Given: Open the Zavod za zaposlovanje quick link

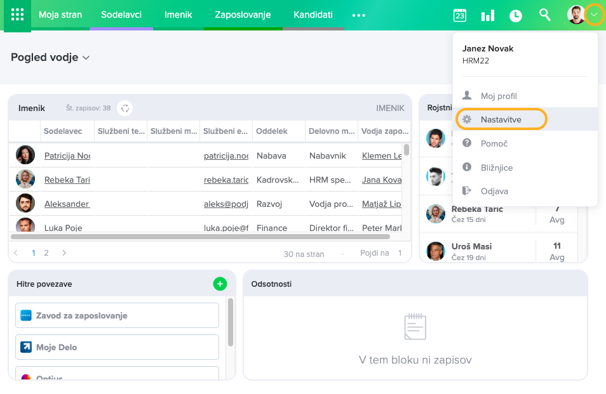Looking at the screenshot, I should [x=118, y=315].
